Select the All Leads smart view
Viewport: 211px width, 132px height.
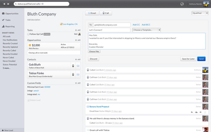click(6, 36)
